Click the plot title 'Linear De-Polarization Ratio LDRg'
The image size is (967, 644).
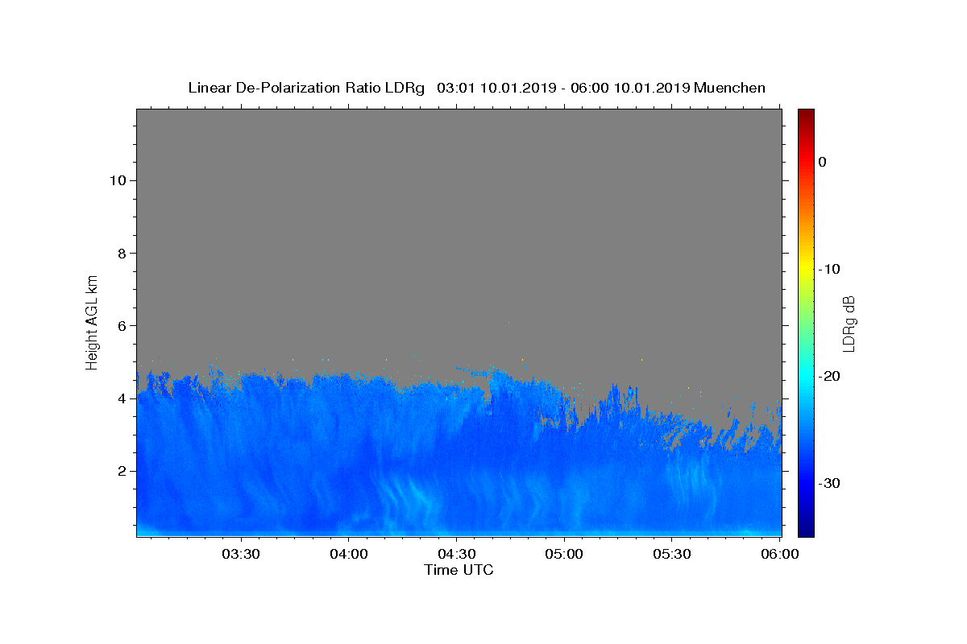(x=306, y=88)
